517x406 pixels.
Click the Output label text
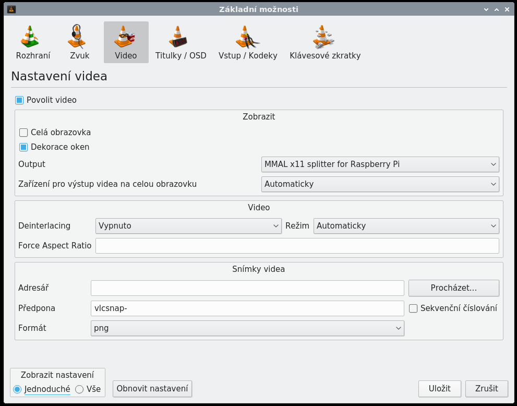point(32,164)
